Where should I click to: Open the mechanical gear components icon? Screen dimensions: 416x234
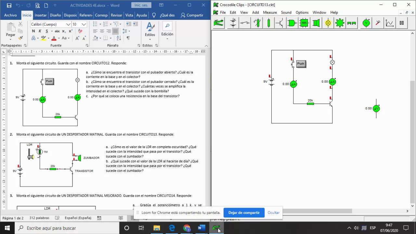tap(340, 23)
